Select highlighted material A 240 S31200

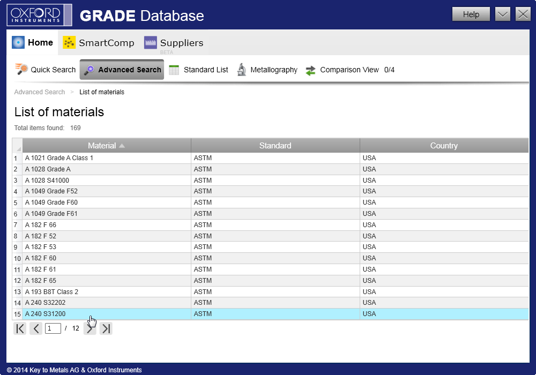tap(270, 314)
